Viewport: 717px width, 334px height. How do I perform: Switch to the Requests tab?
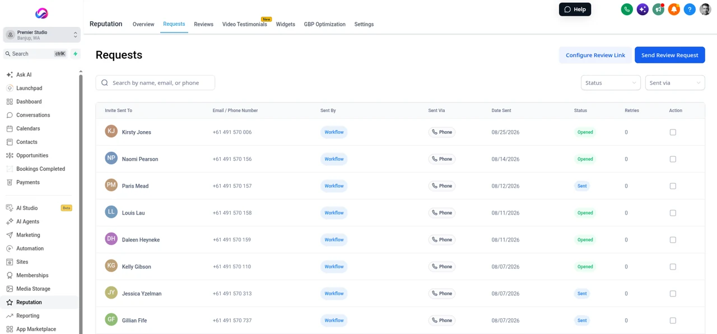(174, 24)
